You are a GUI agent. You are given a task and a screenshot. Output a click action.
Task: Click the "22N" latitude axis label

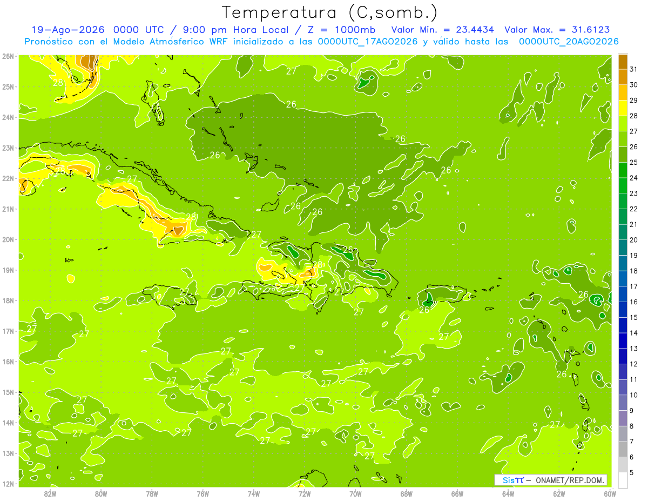(8, 178)
